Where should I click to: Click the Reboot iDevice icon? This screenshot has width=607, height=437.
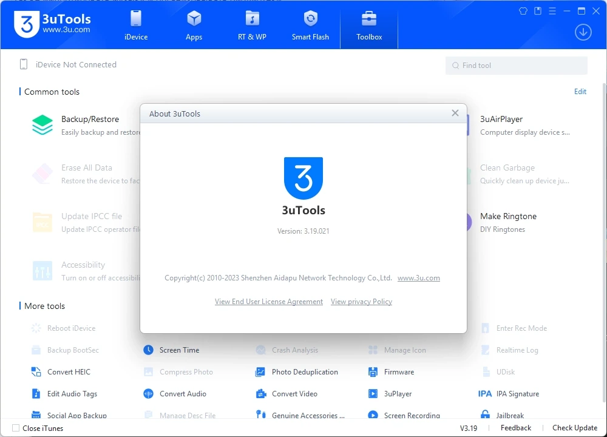click(x=36, y=328)
